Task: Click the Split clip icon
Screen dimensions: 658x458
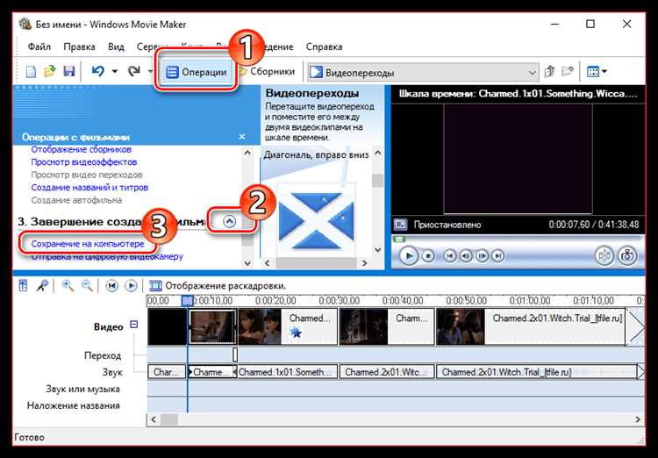Action: tap(604, 255)
